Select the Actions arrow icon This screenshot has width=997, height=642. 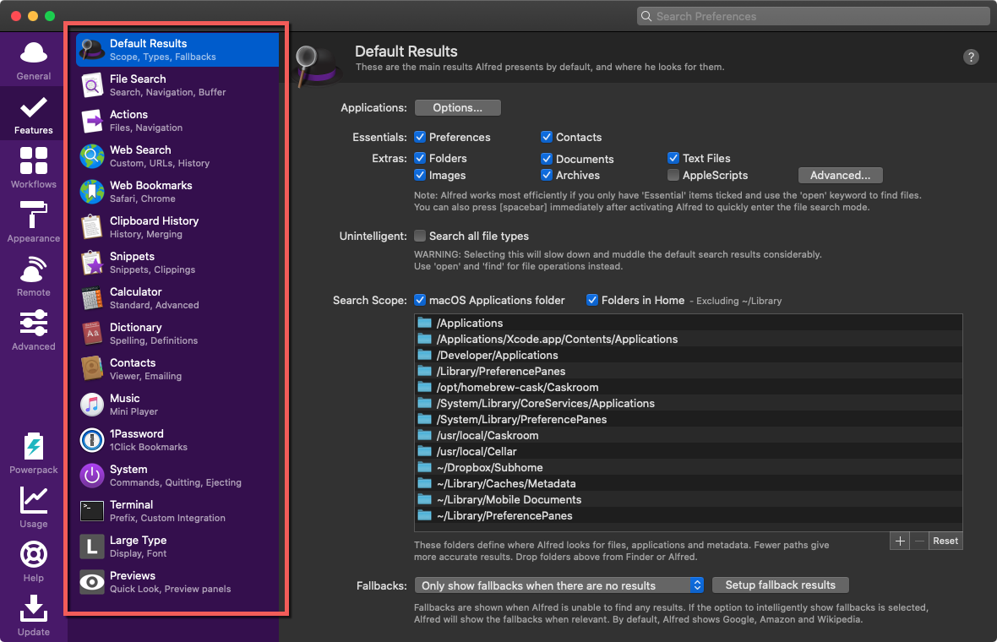coord(92,121)
